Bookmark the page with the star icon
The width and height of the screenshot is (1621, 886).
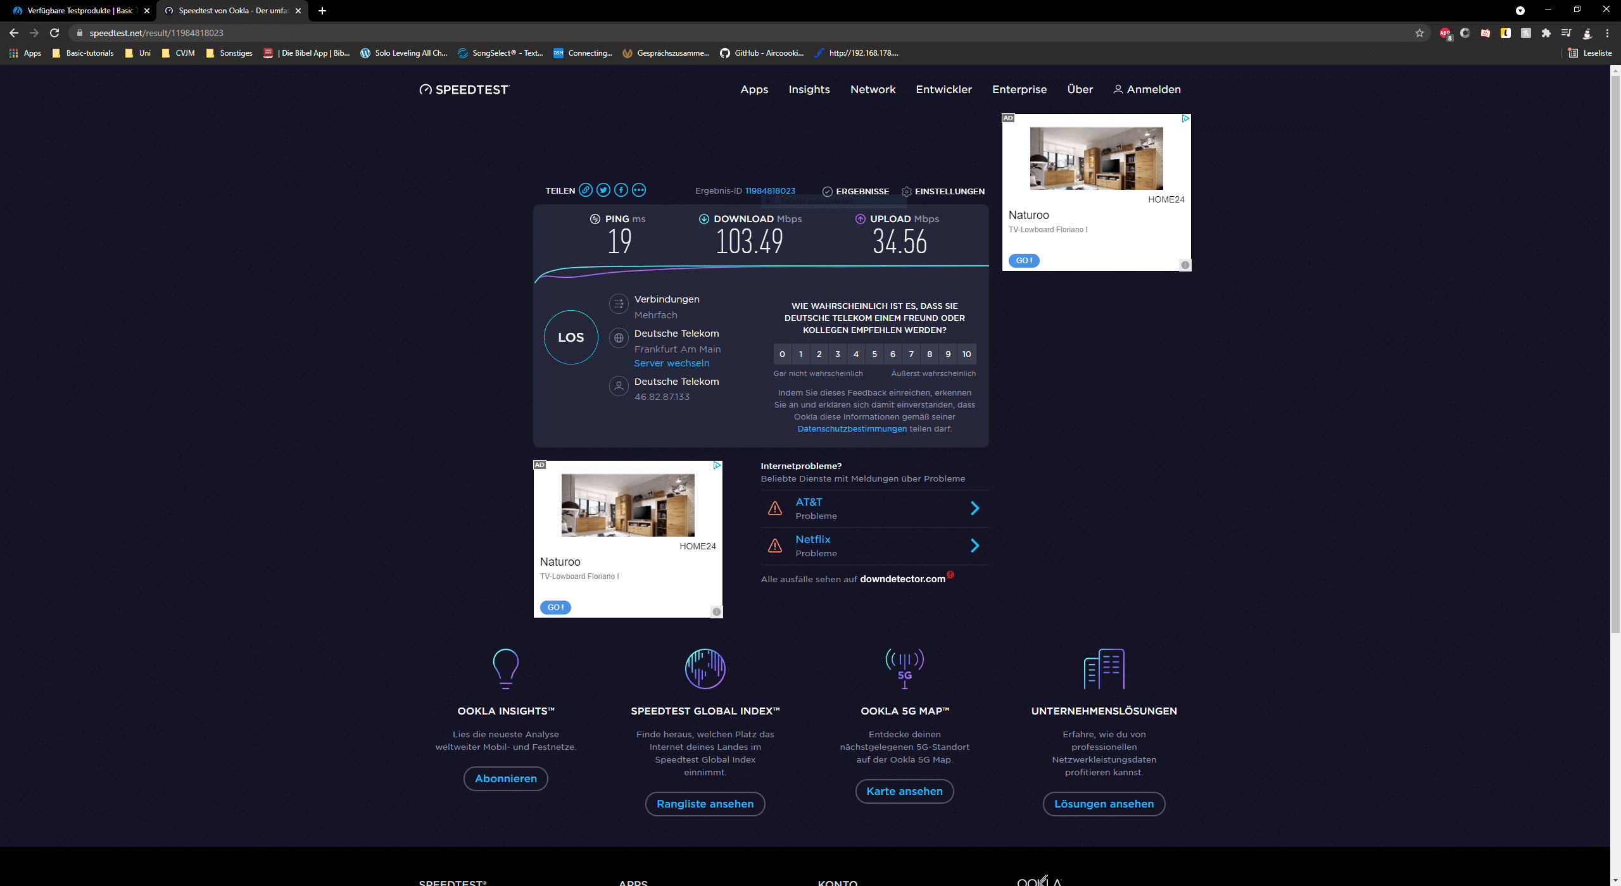(1420, 33)
